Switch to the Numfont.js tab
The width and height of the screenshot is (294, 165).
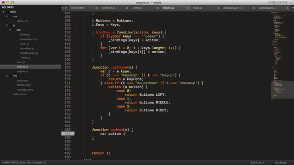pos(108,8)
